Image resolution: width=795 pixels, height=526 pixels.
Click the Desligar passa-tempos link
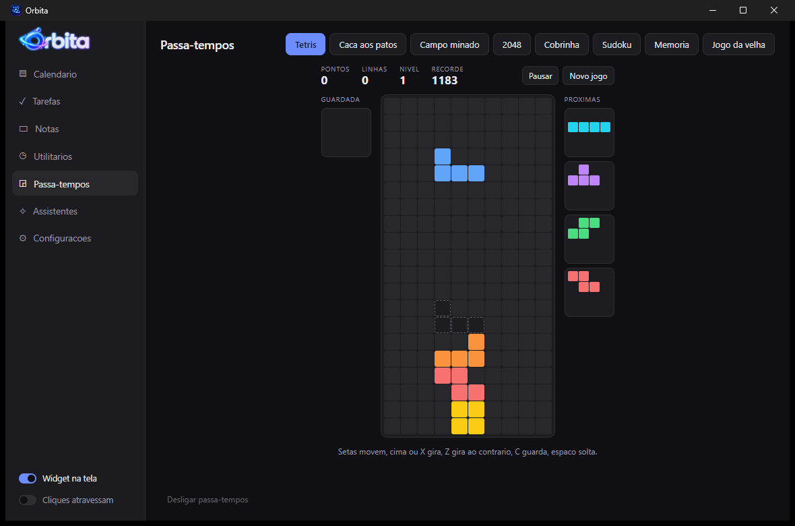[x=208, y=500]
